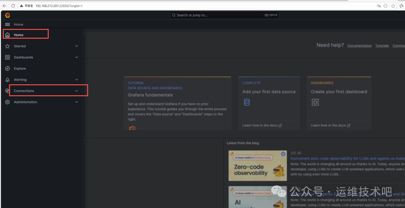Open the Instrument zero-code observability blog post
The image size is (405, 208).
[348, 159]
